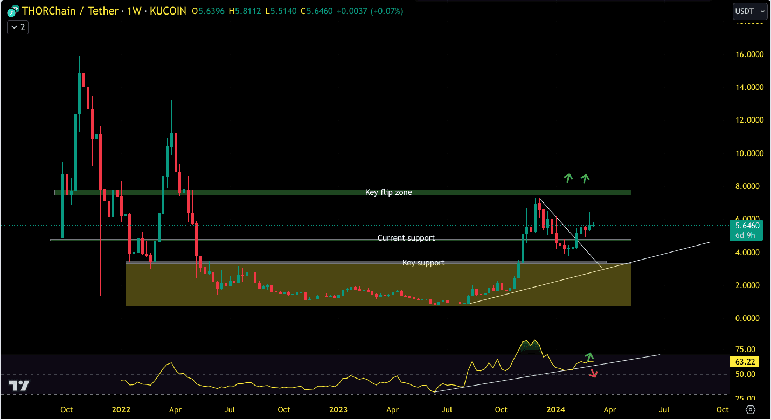
Task: Click the 1W interval label
Action: pos(134,11)
